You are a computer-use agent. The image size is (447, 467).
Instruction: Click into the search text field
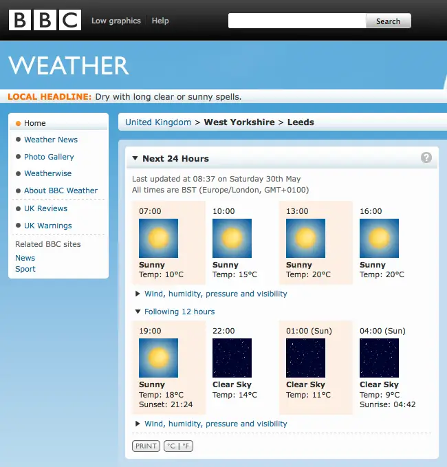click(x=296, y=21)
